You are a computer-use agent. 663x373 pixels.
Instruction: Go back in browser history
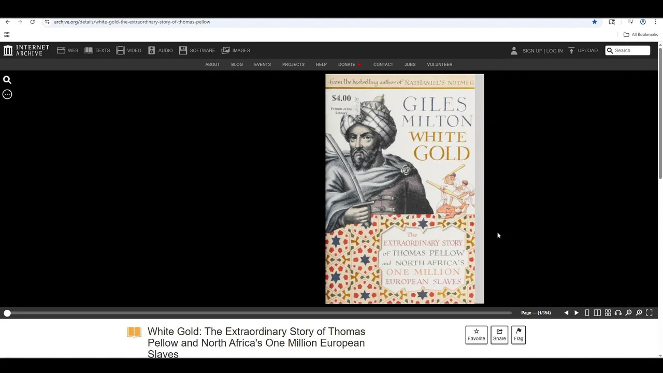click(x=7, y=22)
